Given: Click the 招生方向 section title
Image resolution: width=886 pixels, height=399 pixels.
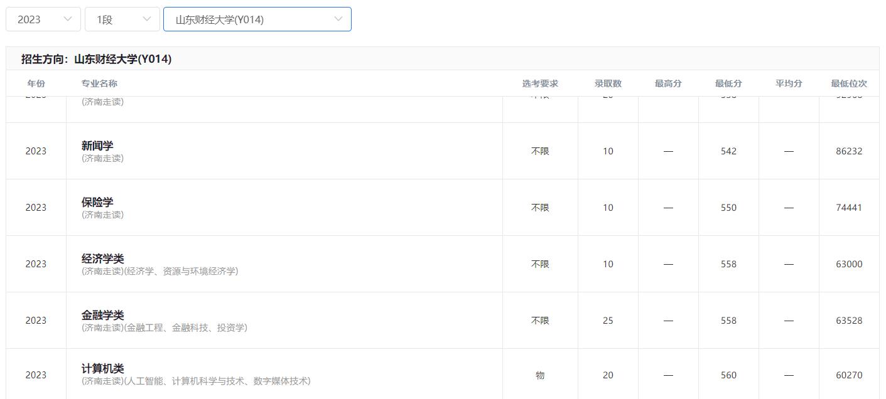Looking at the screenshot, I should click(x=96, y=59).
